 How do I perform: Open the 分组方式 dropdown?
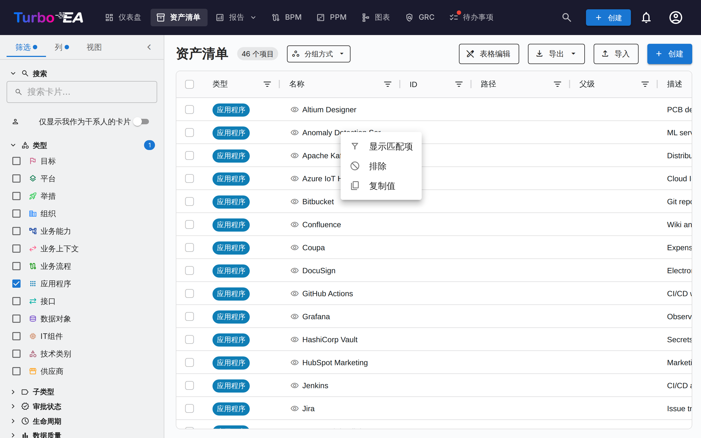319,54
